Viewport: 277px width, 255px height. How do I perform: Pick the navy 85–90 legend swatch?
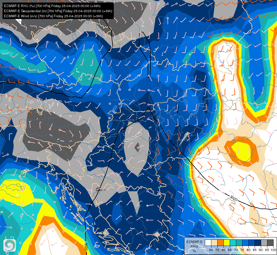258,243
